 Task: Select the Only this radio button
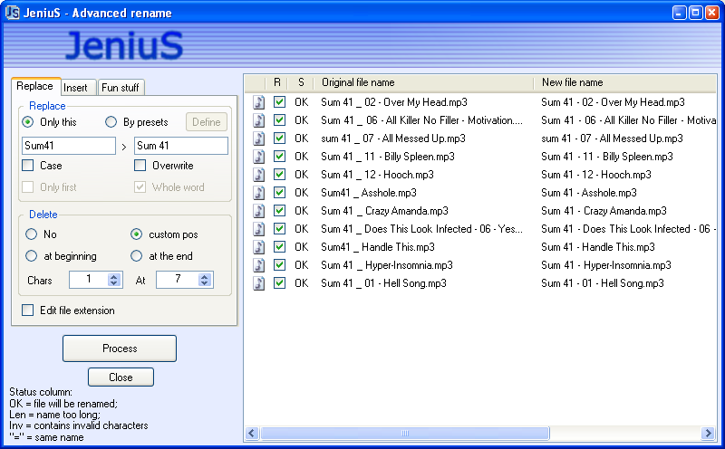28,122
